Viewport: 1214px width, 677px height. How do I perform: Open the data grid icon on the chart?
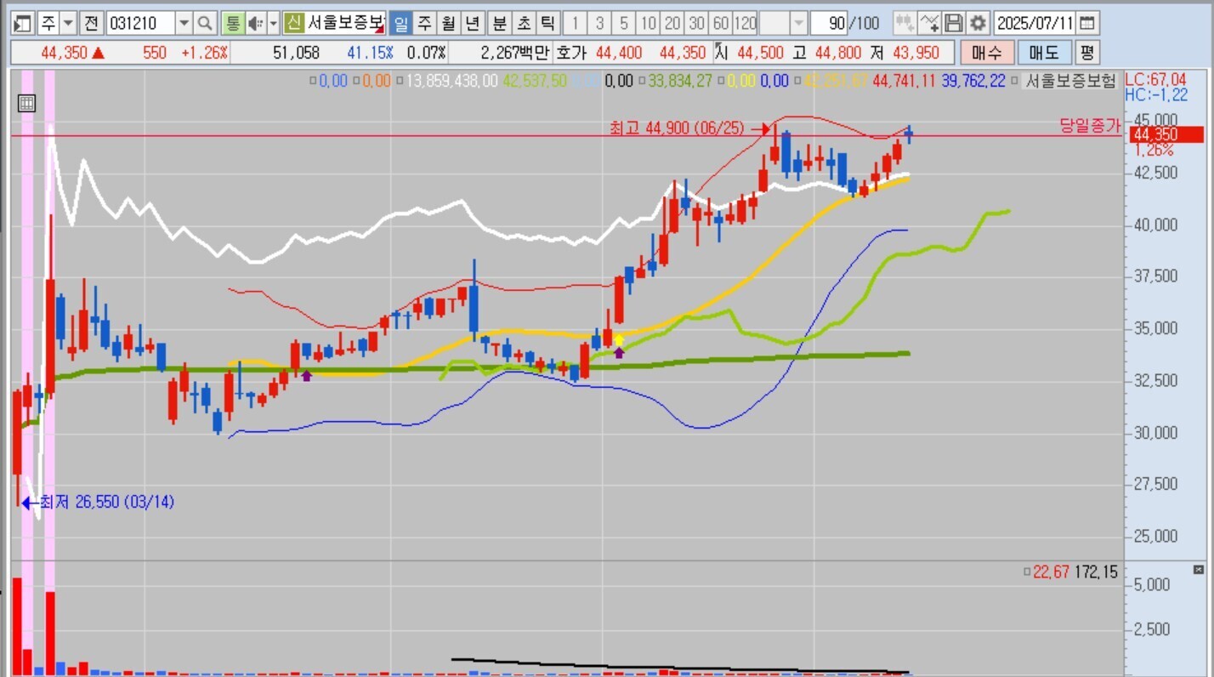26,104
